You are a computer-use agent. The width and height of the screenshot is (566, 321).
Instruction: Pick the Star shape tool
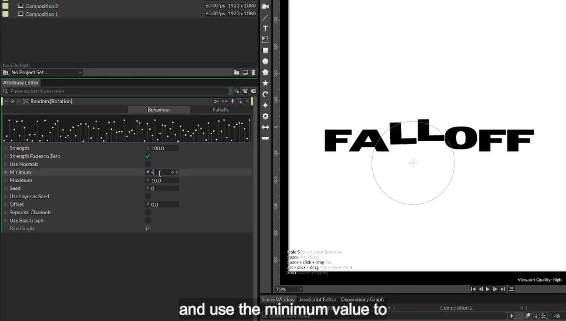pyautogui.click(x=265, y=83)
